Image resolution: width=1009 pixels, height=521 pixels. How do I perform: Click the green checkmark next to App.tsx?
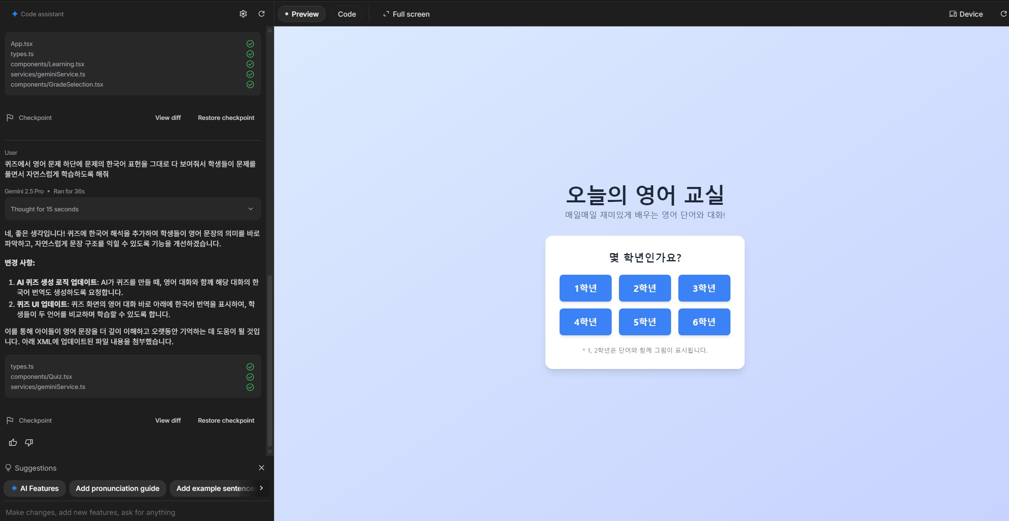(250, 43)
